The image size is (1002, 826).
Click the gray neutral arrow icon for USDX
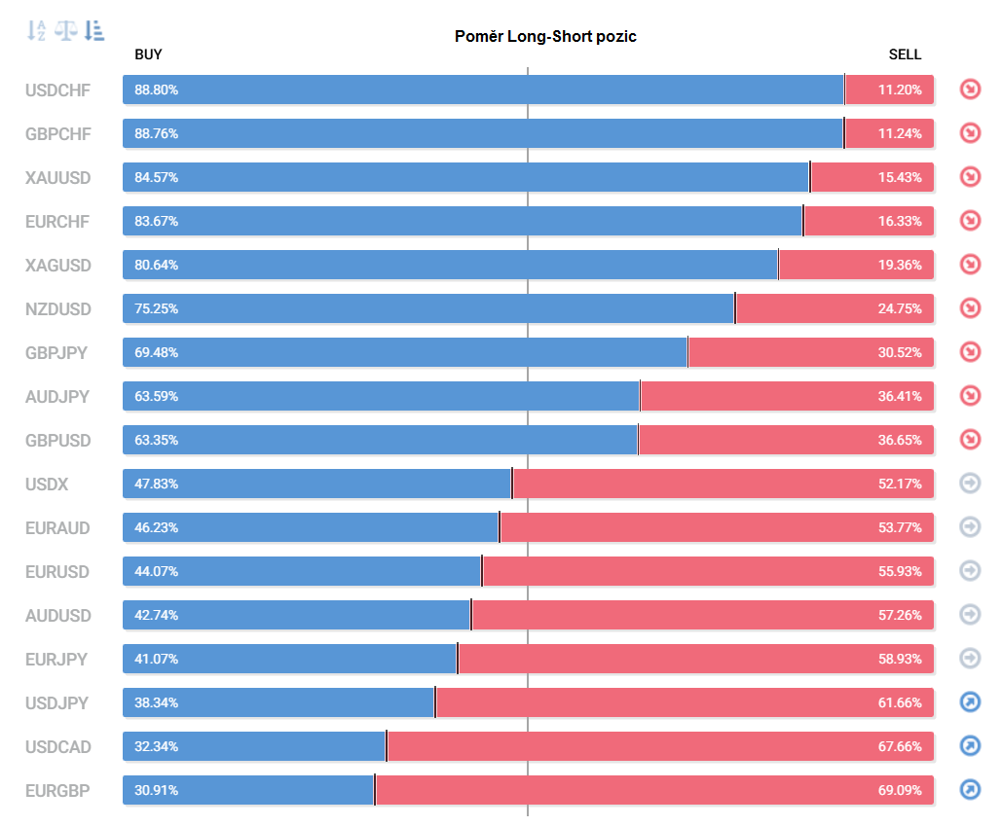click(x=970, y=484)
